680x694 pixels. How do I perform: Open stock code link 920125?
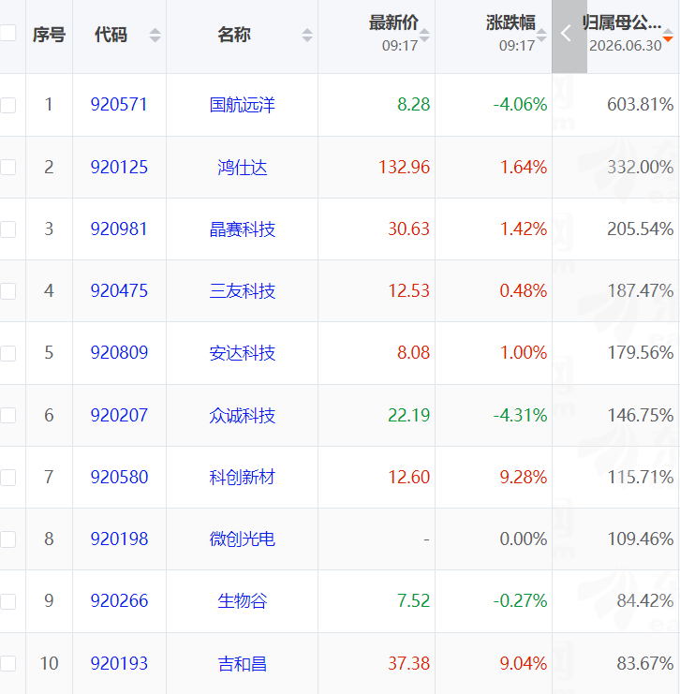(119, 168)
